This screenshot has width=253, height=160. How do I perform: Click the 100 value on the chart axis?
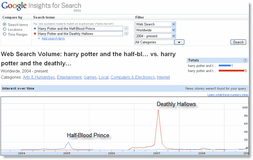click(245, 108)
